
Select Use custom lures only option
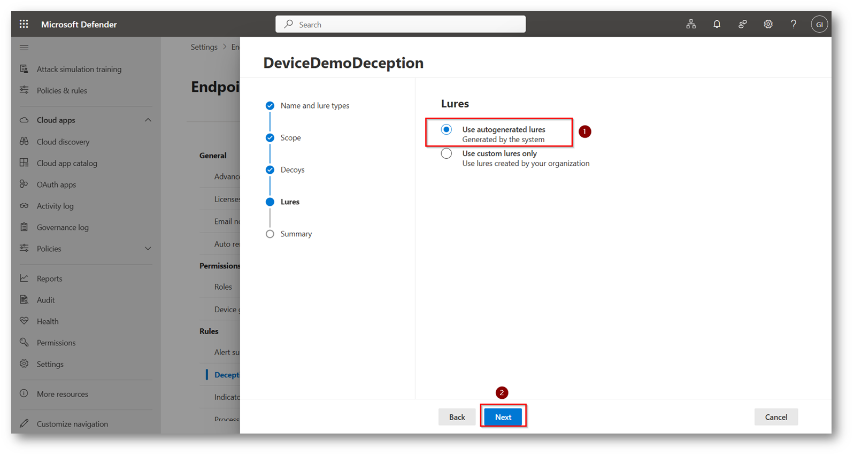pyautogui.click(x=447, y=154)
